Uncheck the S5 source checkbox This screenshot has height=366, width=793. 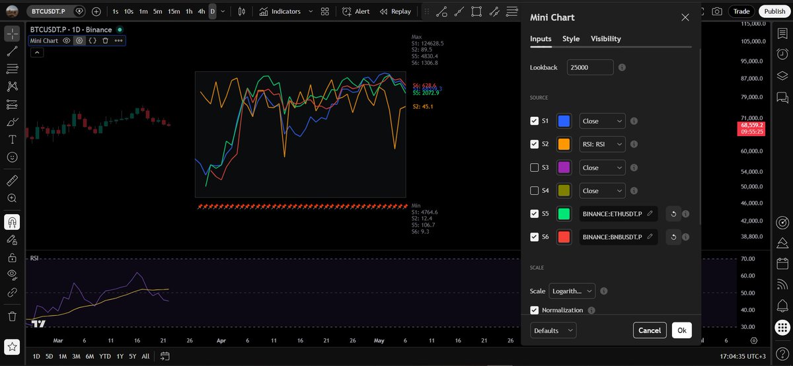pos(535,213)
